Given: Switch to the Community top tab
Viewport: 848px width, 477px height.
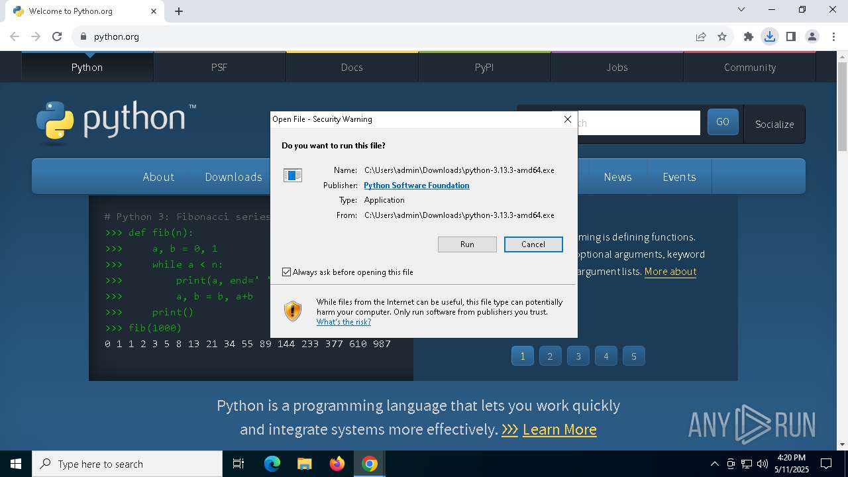Looking at the screenshot, I should coord(749,67).
